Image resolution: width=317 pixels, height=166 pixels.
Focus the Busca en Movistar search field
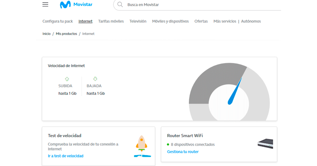coord(197,5)
